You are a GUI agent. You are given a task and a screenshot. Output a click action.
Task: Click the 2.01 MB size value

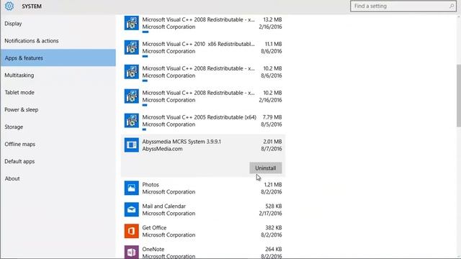272,142
